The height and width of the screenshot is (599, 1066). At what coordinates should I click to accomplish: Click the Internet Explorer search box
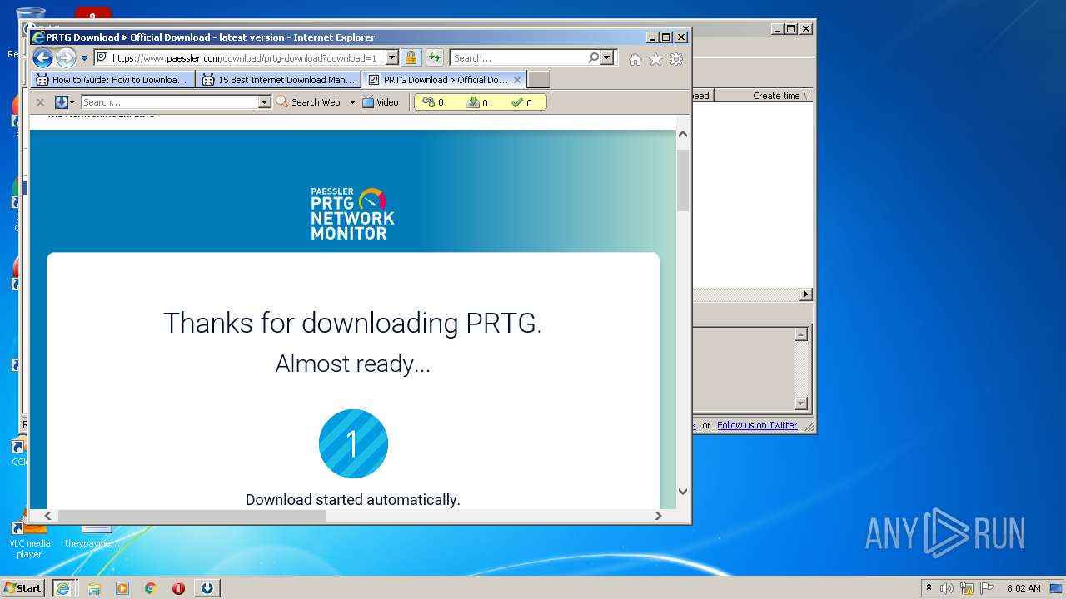[x=518, y=58]
